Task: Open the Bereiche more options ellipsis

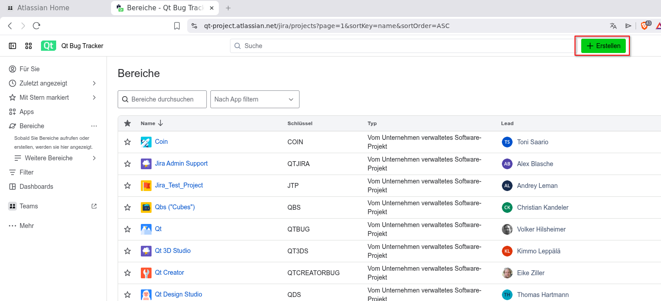Action: (x=94, y=126)
